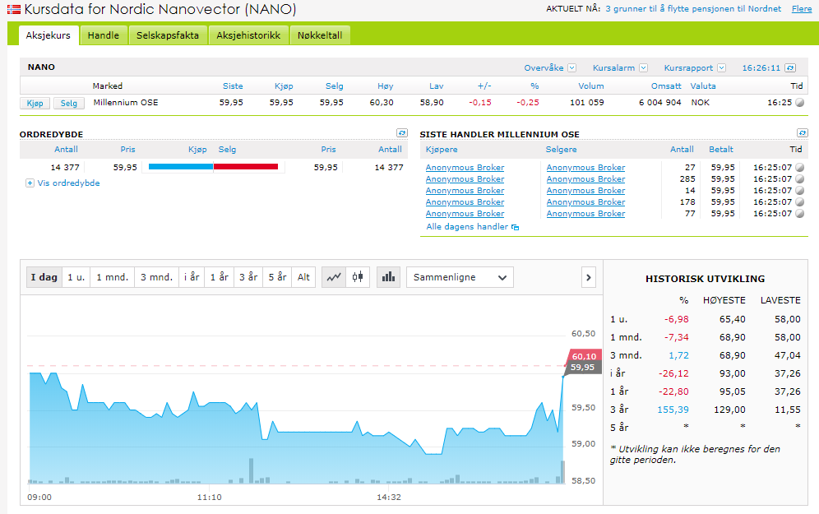Screen dimensions: 819x514
Task: Expand Vis ordredybde with plus icon
Action: coord(30,183)
